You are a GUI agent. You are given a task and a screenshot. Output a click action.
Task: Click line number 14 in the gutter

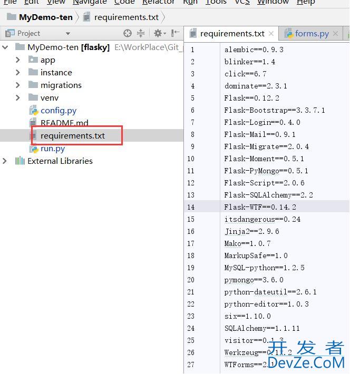(x=191, y=207)
